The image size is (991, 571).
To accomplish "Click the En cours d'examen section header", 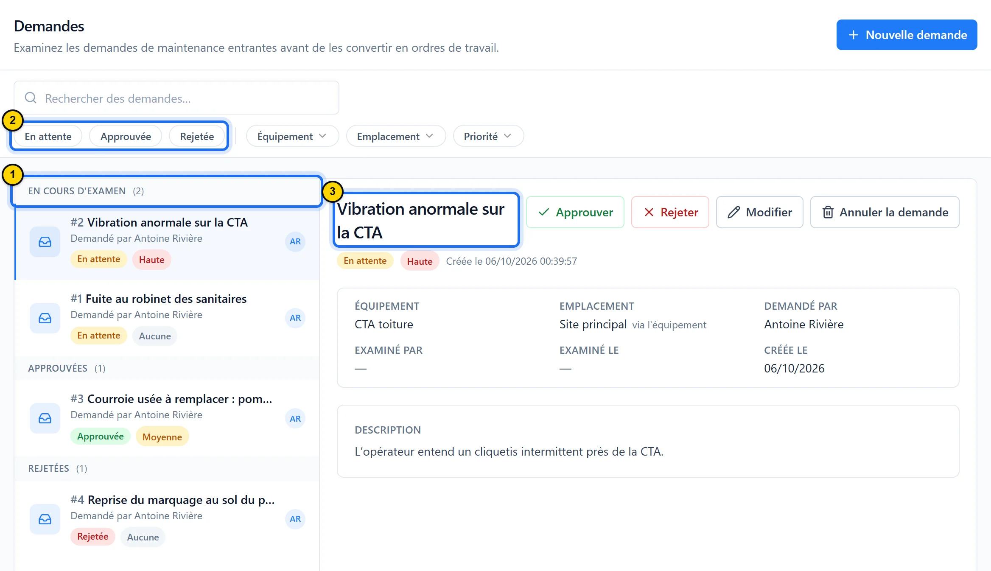I will click(167, 191).
